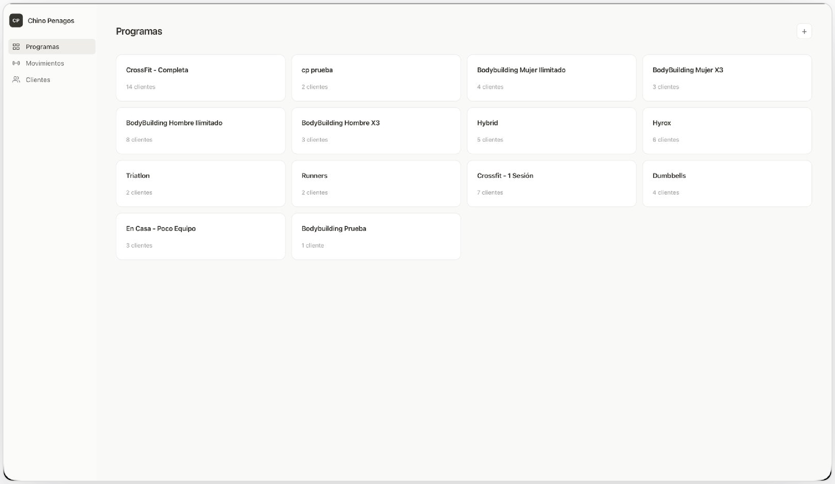Click the Programas page heading
This screenshot has height=484, width=835.
(139, 31)
